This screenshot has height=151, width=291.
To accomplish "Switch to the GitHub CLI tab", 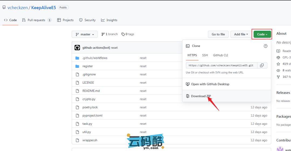I will click(220, 55).
